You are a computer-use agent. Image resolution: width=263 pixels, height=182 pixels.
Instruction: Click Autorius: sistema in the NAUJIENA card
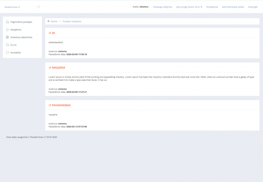(x=58, y=89)
